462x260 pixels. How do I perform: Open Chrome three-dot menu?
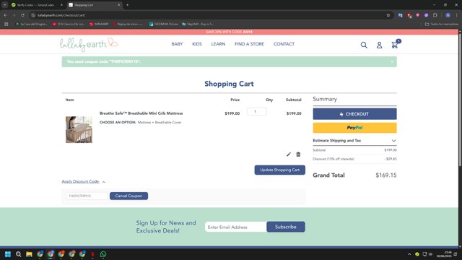457,15
